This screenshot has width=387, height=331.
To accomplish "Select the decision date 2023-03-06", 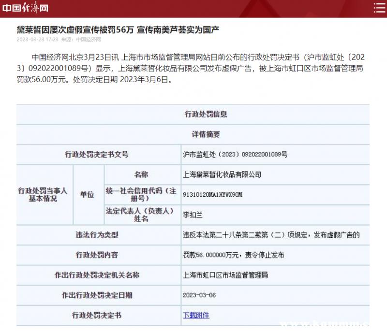I will point(199,295).
